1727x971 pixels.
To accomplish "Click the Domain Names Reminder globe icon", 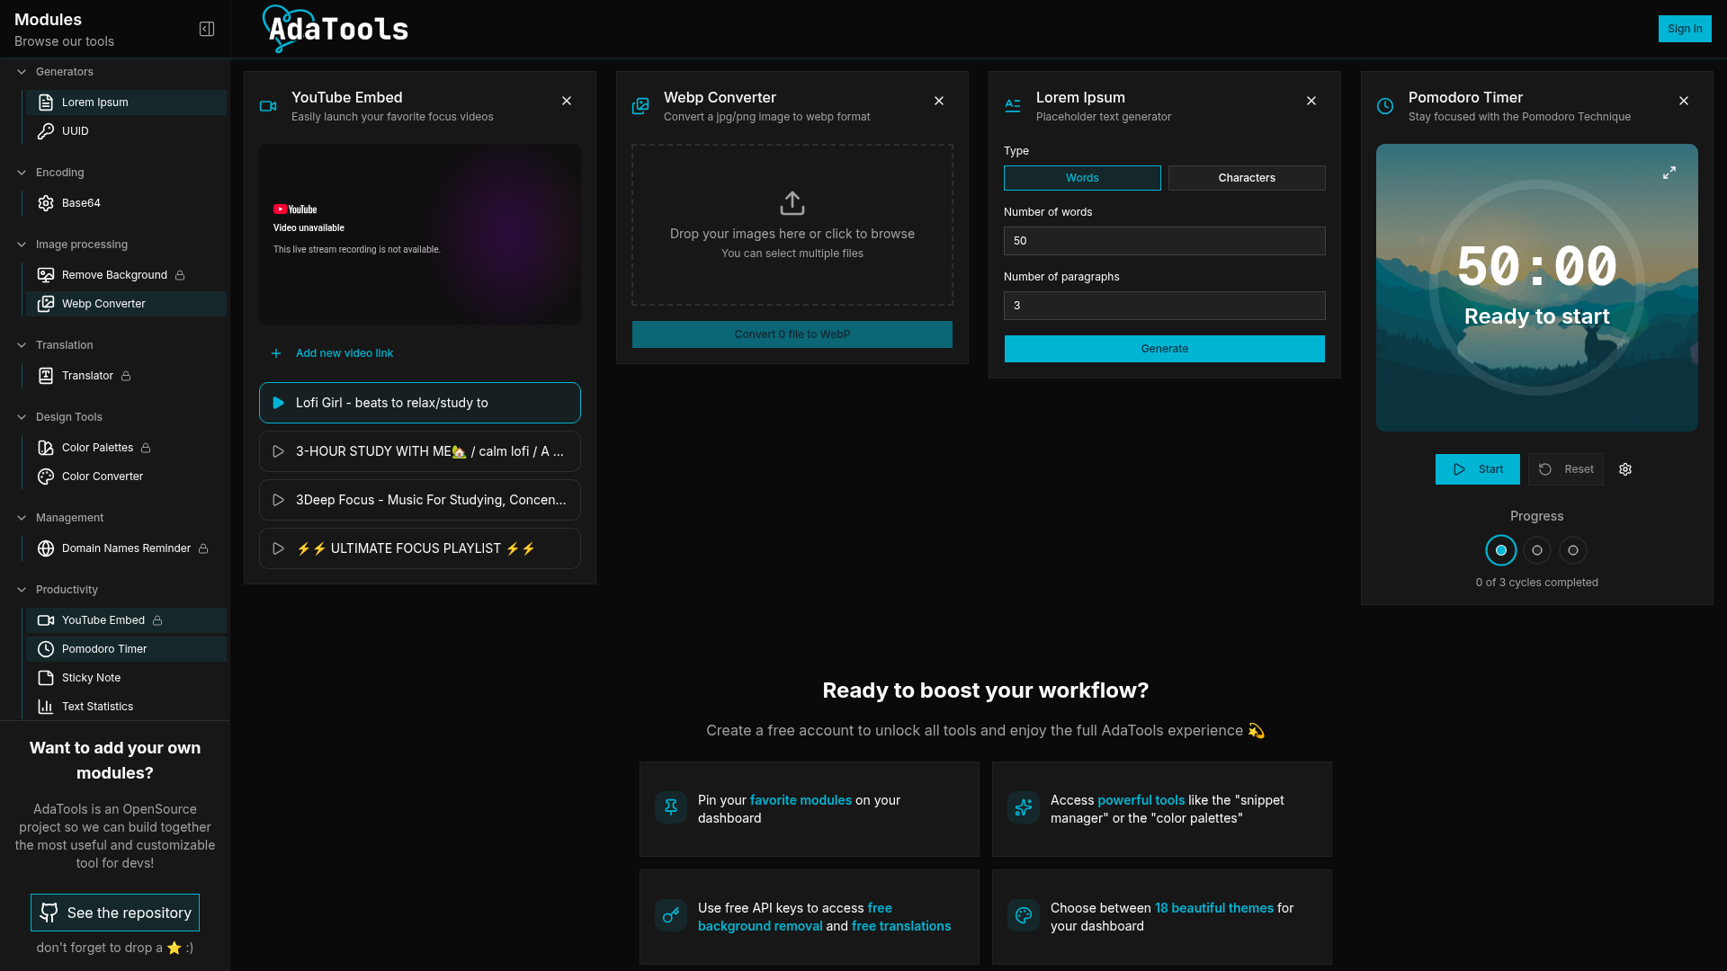I will tap(46, 548).
